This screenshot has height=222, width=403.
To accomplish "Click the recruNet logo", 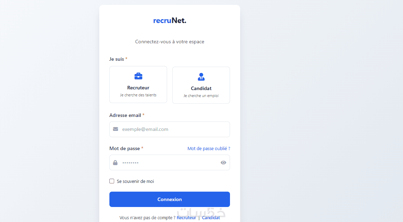I will (x=170, y=21).
